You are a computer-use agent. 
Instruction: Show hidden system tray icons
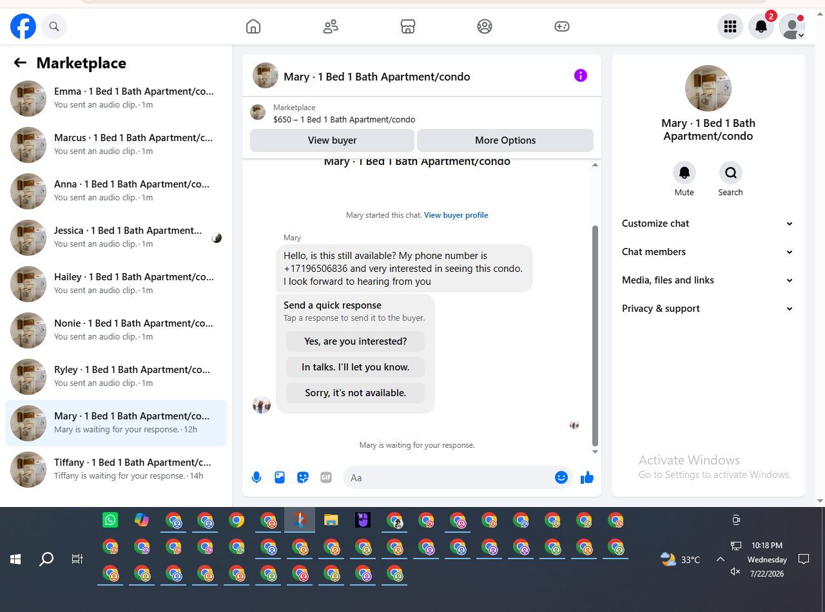(x=721, y=559)
